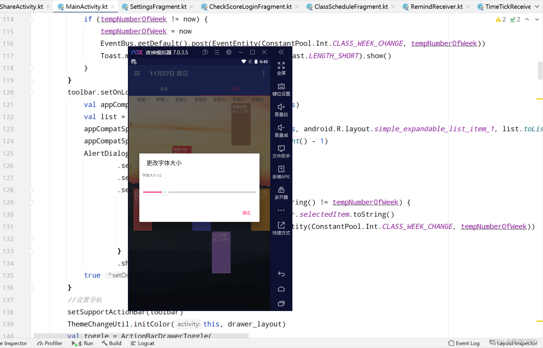Toggle the fold marker at line 119

[x=31, y=80]
